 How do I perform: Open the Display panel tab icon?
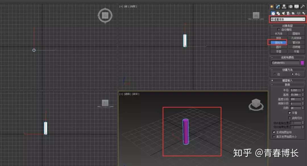pos(296,7)
